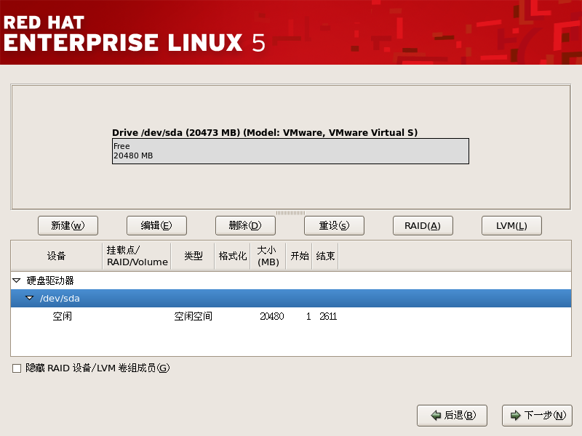
Task: Open the RAID(A) configuration button
Action: [x=423, y=226]
